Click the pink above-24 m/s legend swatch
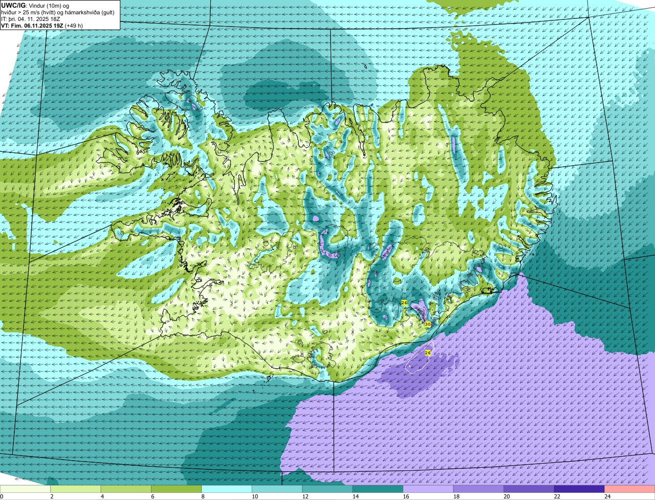This screenshot has width=655, height=500. click(630, 489)
